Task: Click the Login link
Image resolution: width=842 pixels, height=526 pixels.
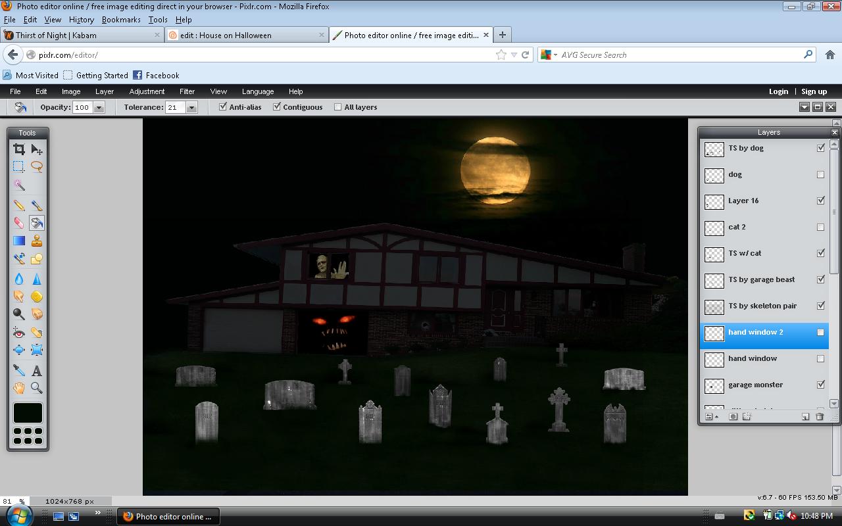Action: tap(778, 91)
